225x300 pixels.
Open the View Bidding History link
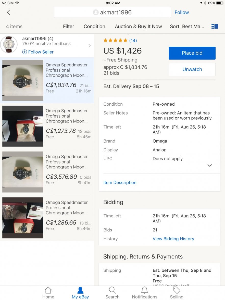[x=173, y=239]
